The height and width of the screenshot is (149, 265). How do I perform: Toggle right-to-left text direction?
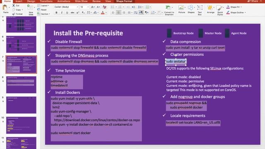pos(147,13)
